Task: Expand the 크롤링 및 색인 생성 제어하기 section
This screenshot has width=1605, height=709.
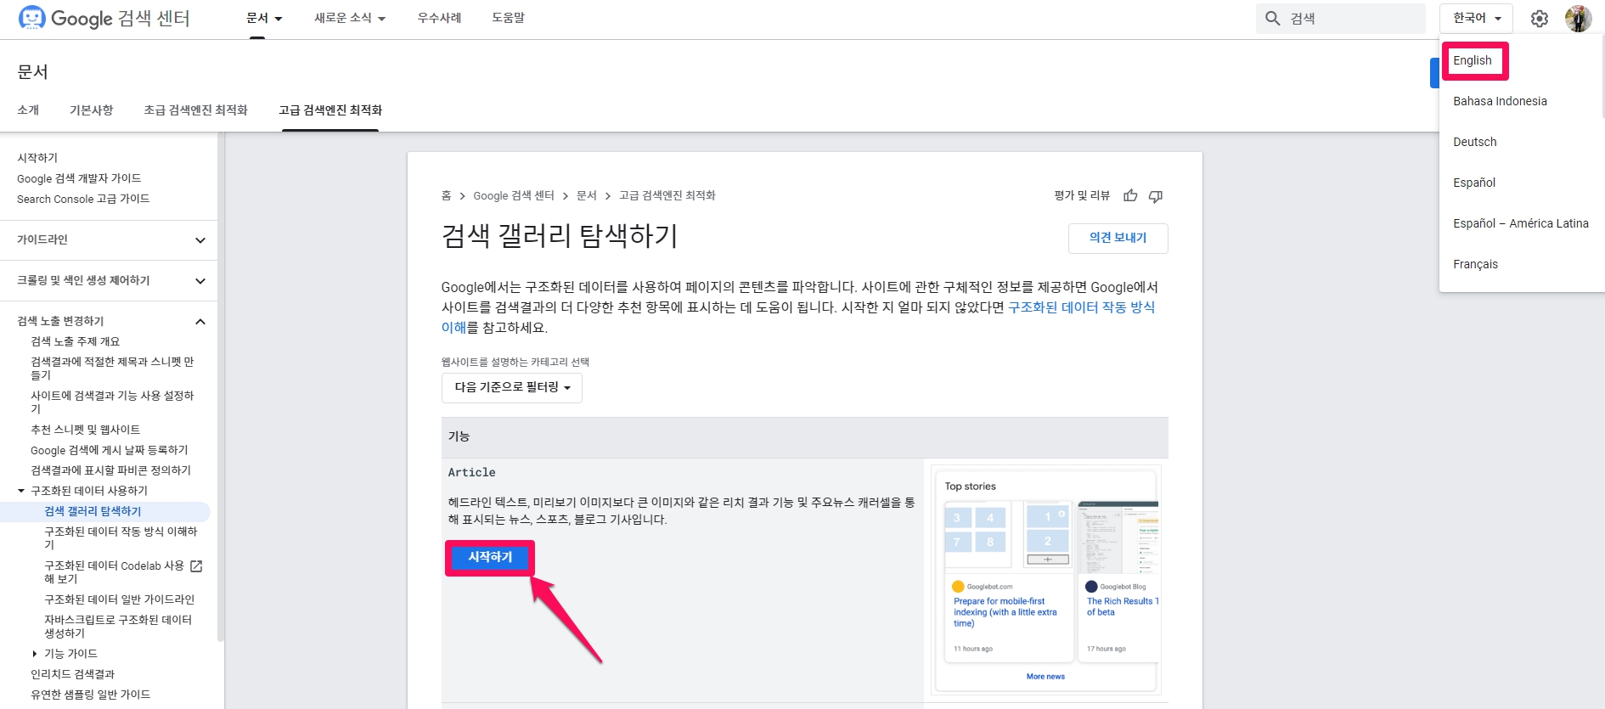Action: pyautogui.click(x=200, y=281)
